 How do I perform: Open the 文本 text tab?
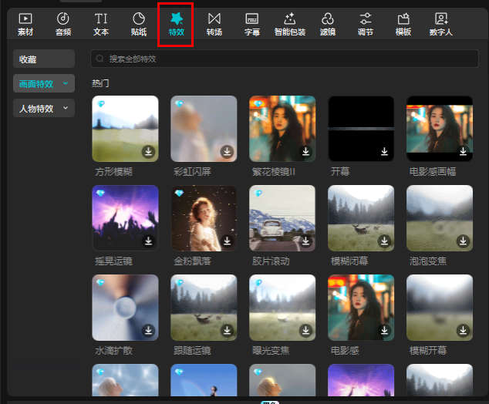(x=101, y=25)
